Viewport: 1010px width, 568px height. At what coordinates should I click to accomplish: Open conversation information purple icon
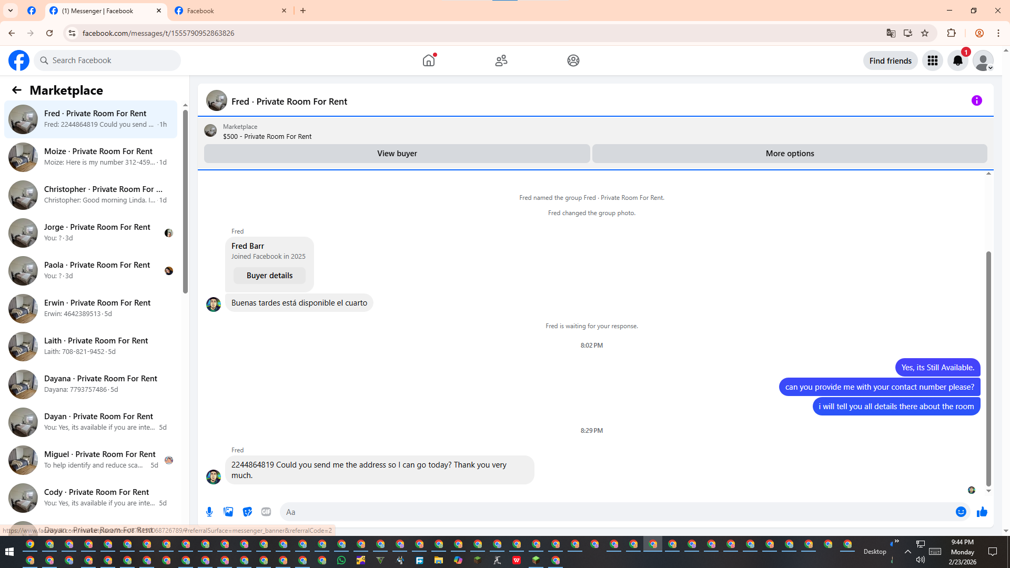[x=976, y=100]
